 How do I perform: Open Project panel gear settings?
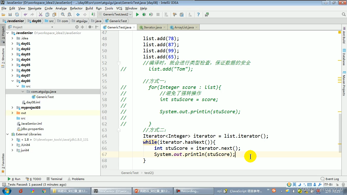click(x=90, y=27)
